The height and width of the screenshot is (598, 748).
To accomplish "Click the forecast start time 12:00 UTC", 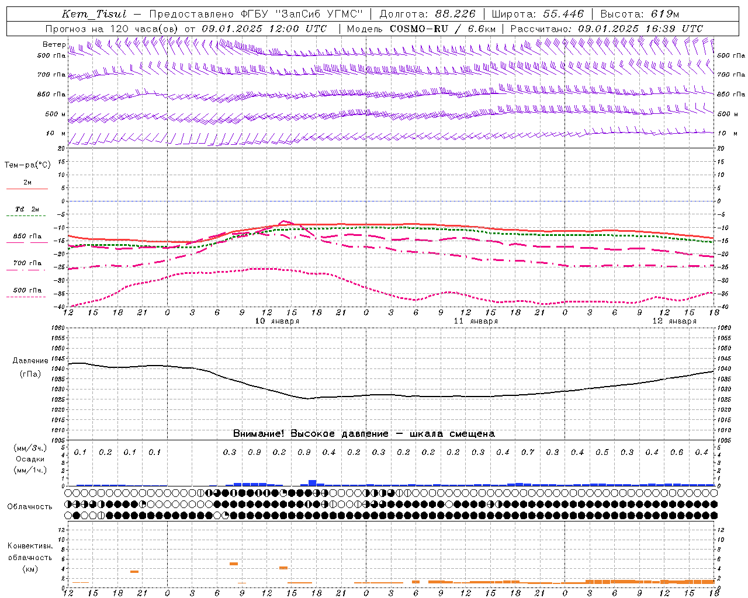I will [299, 29].
